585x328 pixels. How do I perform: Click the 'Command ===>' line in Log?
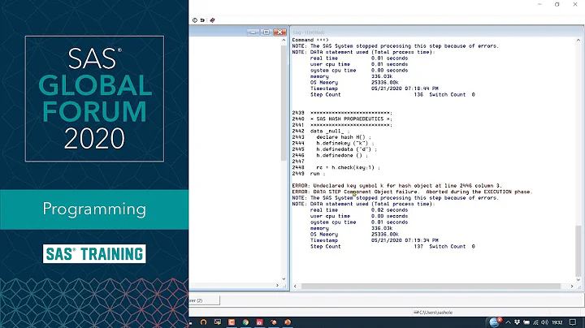(310, 40)
